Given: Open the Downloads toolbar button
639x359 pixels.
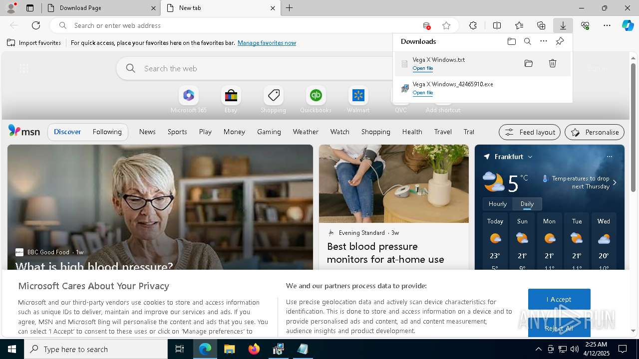Looking at the screenshot, I should (x=563, y=25).
